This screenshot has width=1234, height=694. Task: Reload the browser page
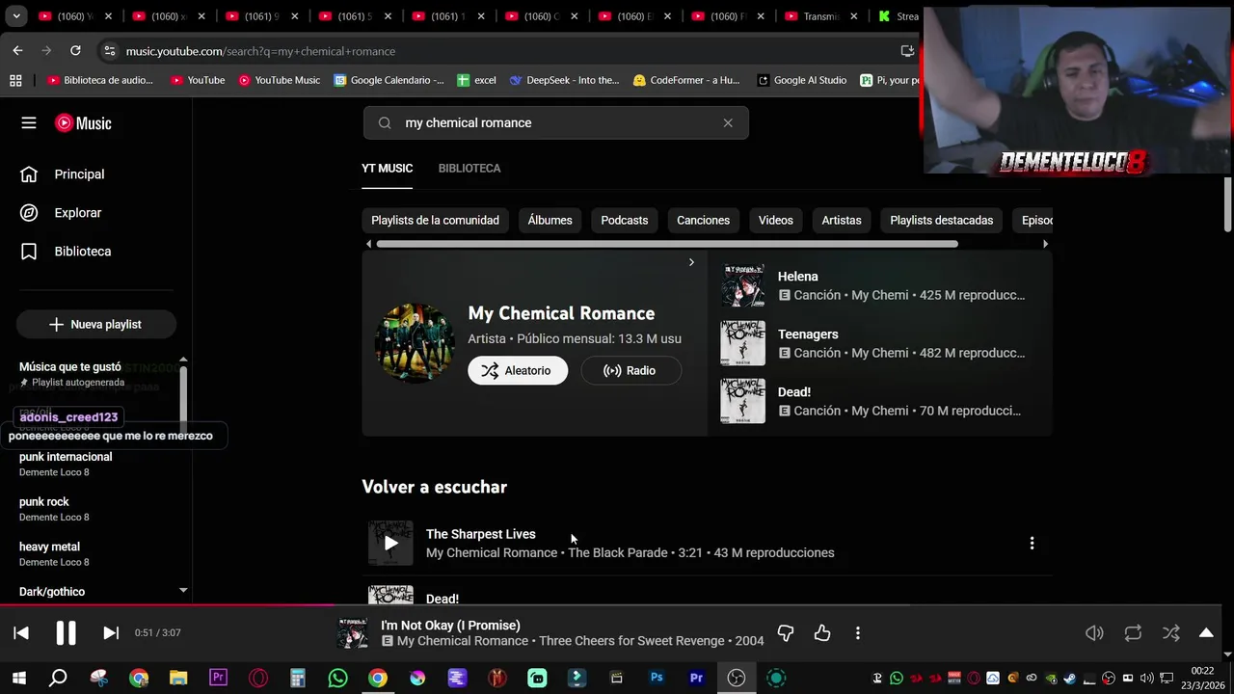pyautogui.click(x=75, y=51)
